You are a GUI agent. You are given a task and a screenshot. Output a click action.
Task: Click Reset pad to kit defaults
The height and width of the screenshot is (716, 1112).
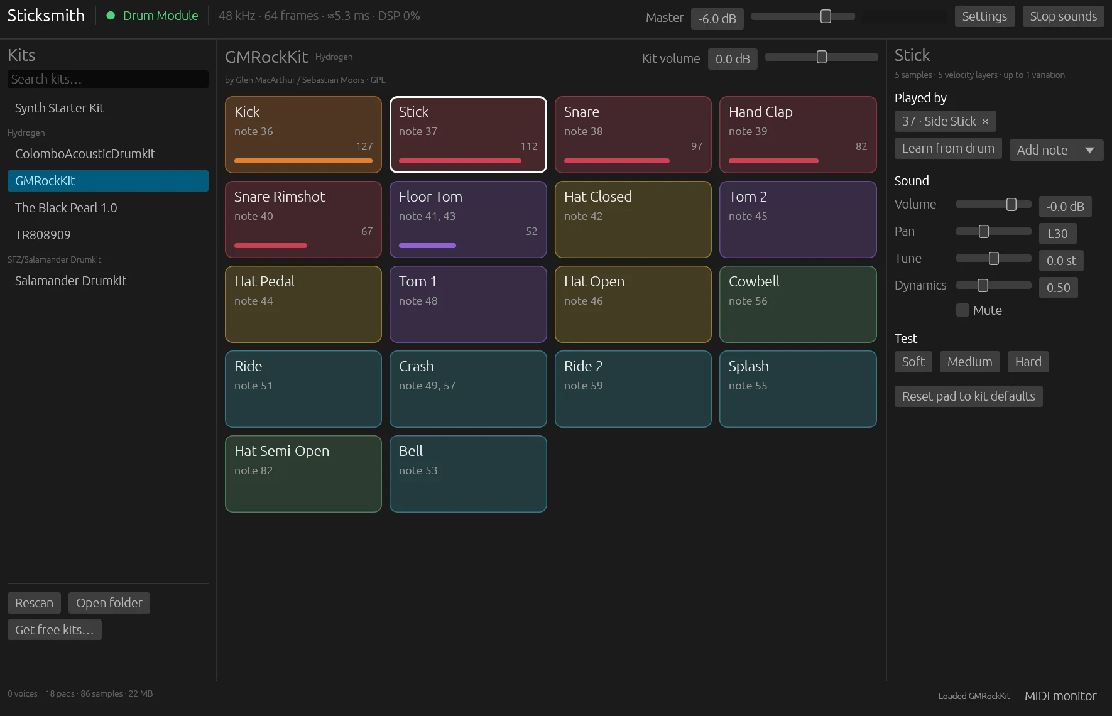pos(969,396)
